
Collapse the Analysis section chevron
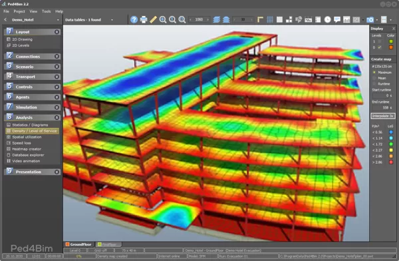click(57, 117)
